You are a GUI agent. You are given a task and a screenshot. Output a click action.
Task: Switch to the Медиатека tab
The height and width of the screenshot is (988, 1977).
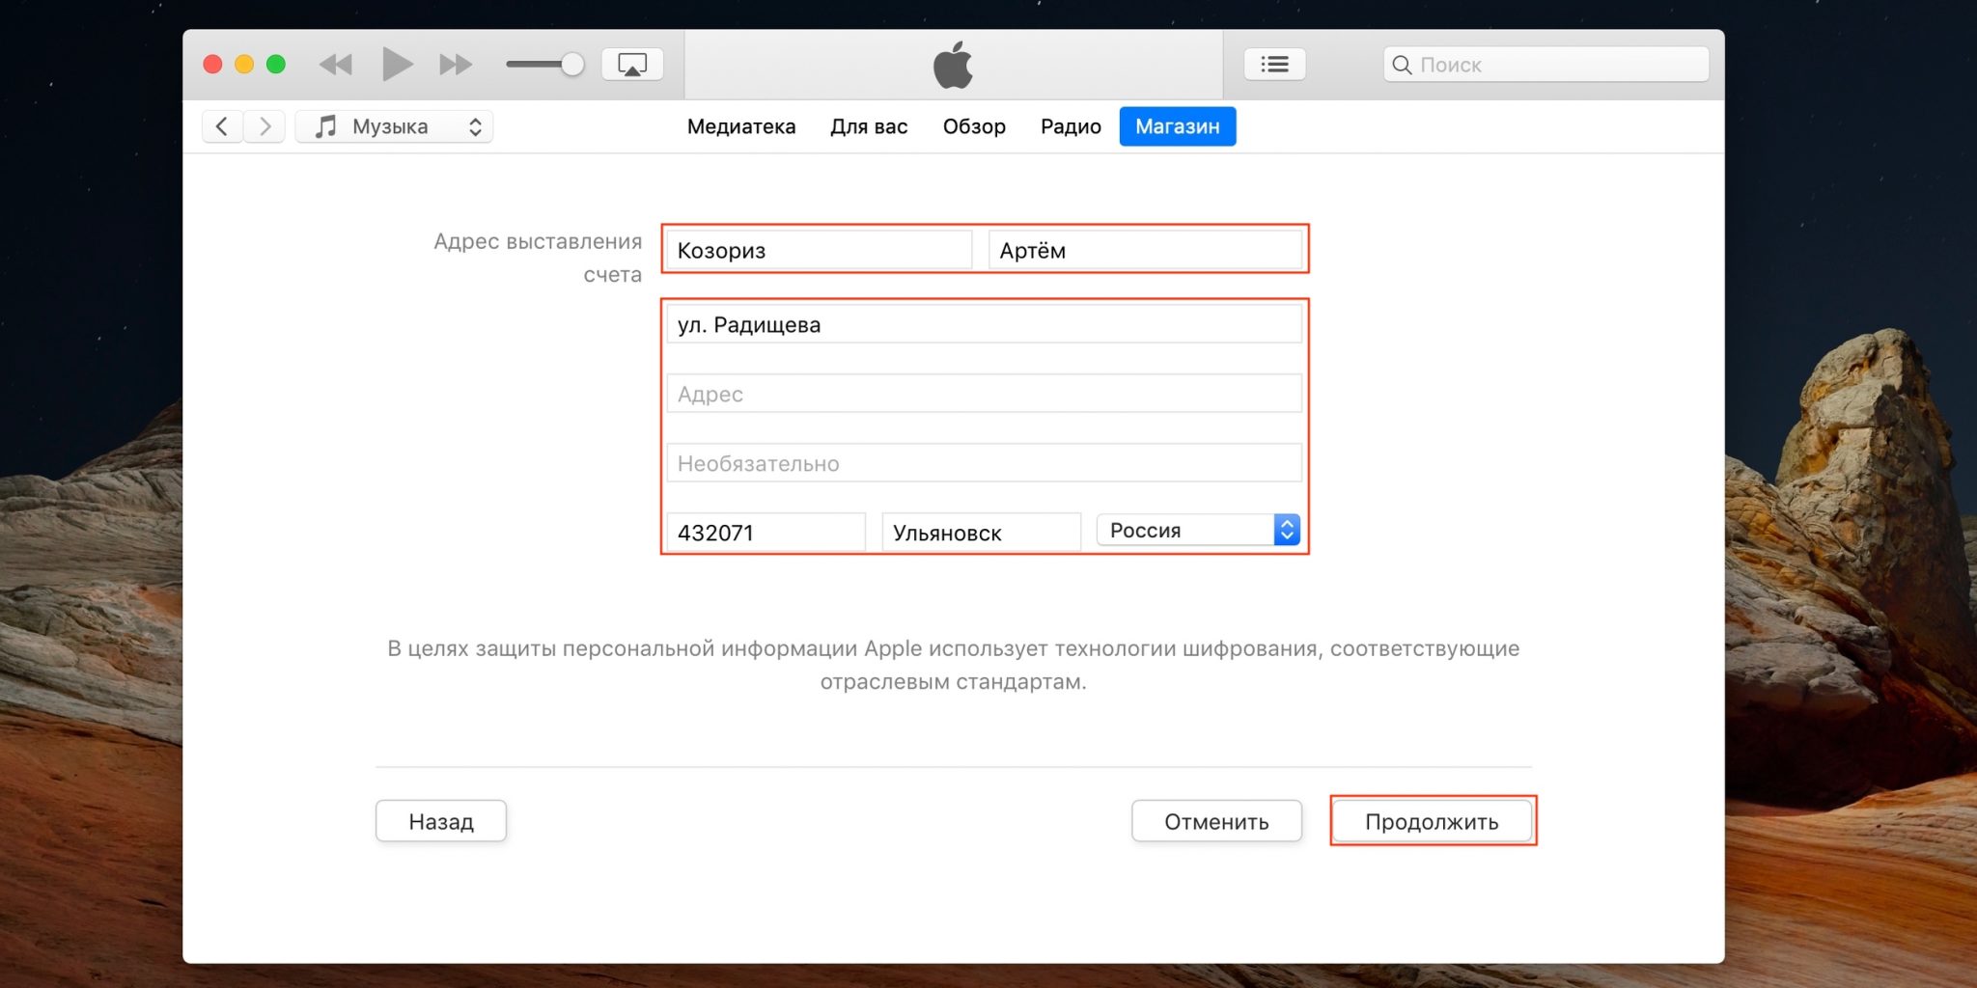click(x=740, y=126)
